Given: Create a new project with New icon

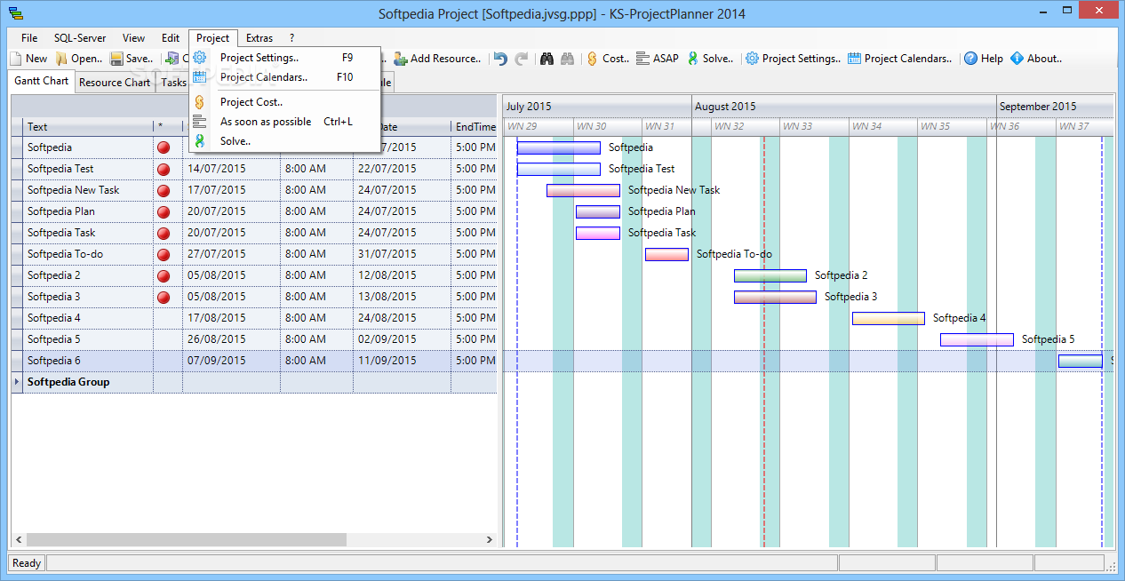Looking at the screenshot, I should point(28,59).
